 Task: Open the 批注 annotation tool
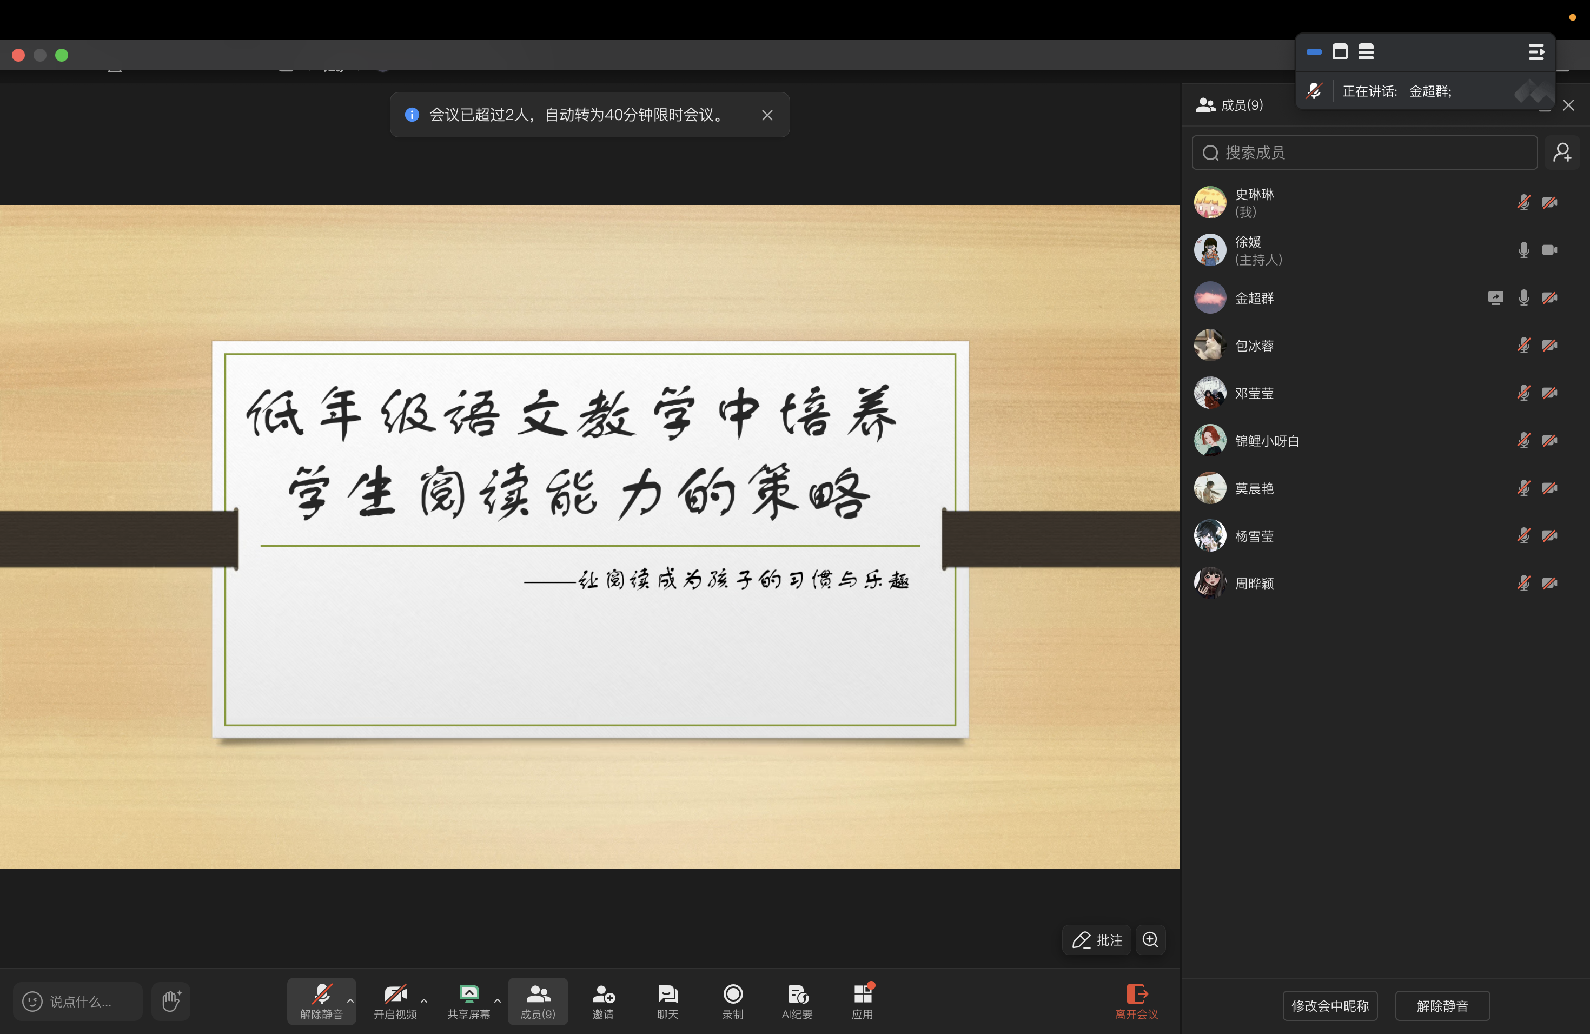tap(1097, 940)
